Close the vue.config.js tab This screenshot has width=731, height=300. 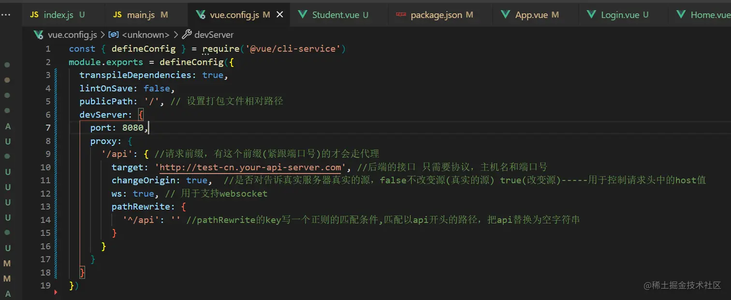pos(279,15)
